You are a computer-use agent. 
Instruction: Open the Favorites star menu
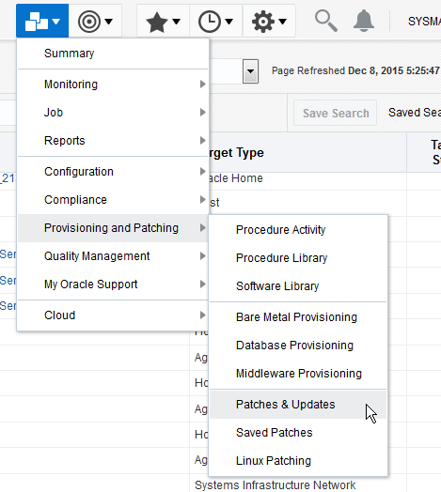pyautogui.click(x=163, y=21)
